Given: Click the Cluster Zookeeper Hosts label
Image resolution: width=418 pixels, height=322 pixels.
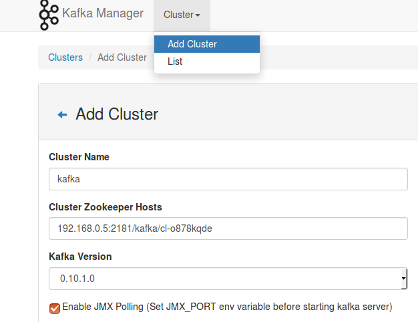Looking at the screenshot, I should [x=106, y=207].
